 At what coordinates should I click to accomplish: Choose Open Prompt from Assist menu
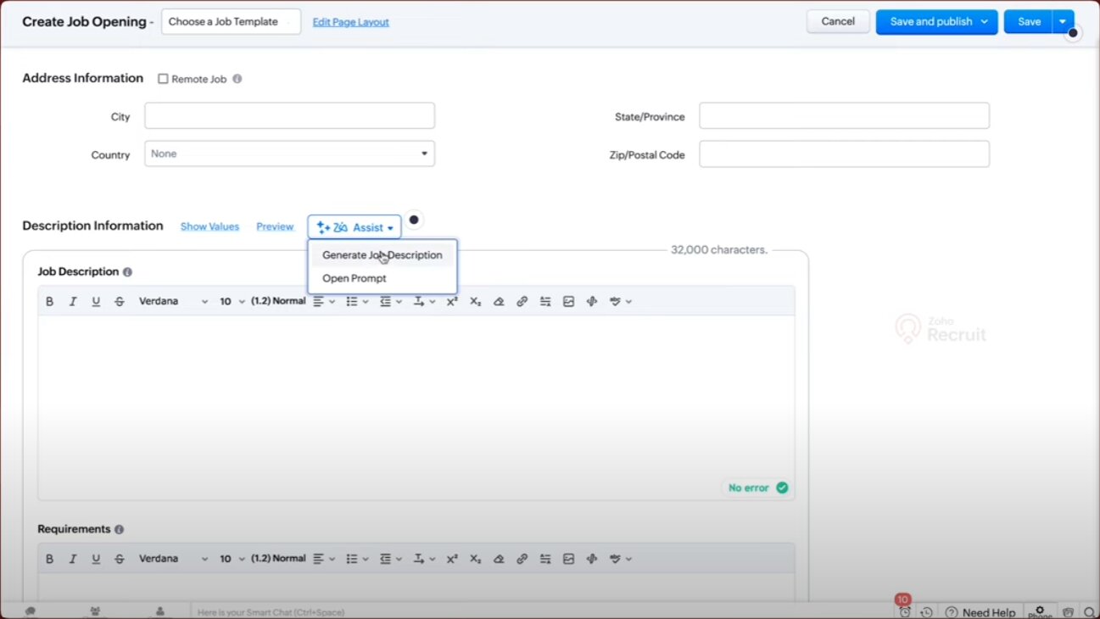(x=355, y=278)
